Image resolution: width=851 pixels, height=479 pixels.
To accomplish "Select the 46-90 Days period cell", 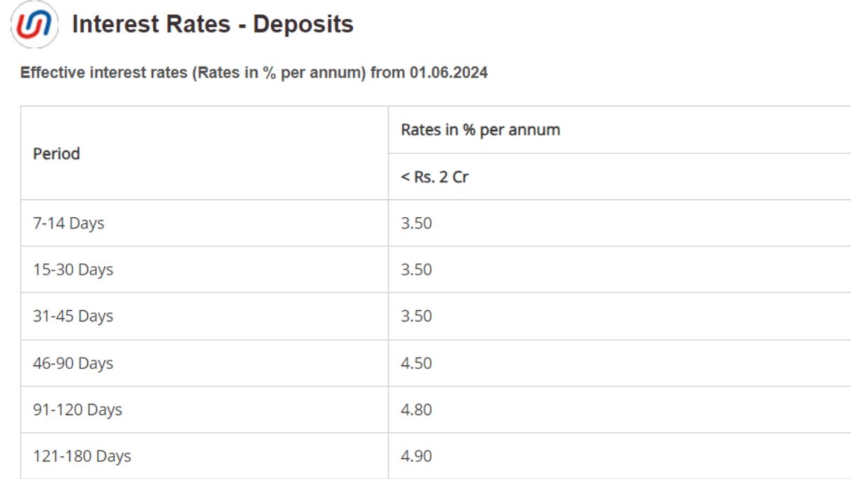I will pyautogui.click(x=73, y=363).
